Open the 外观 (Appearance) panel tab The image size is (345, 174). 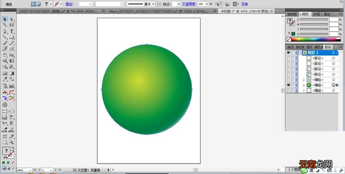pos(317,14)
